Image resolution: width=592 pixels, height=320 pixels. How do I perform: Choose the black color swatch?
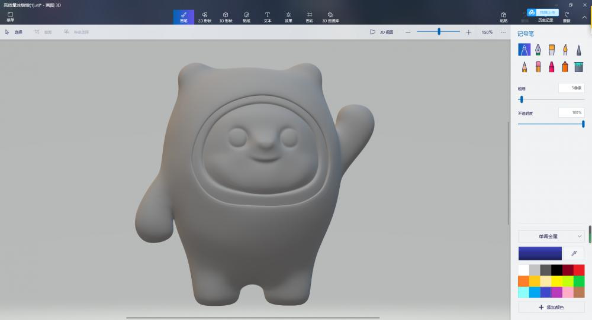point(556,270)
